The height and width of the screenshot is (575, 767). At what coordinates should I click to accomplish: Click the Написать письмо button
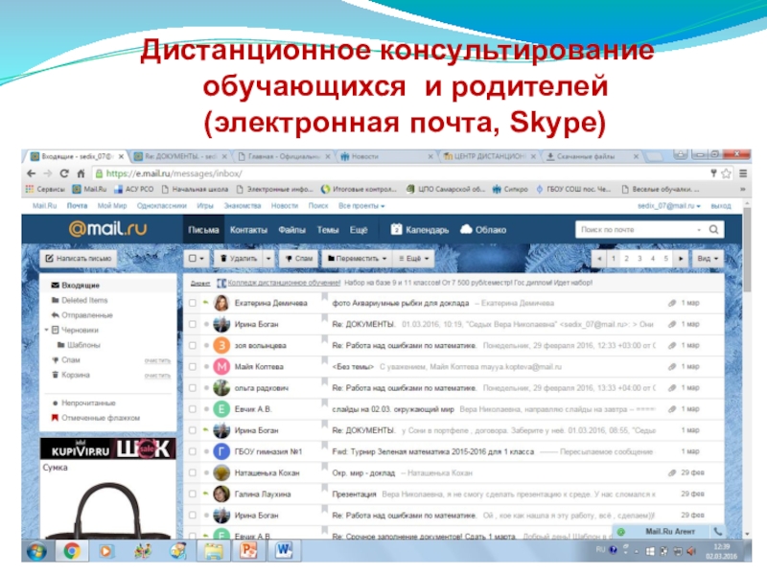pos(79,259)
